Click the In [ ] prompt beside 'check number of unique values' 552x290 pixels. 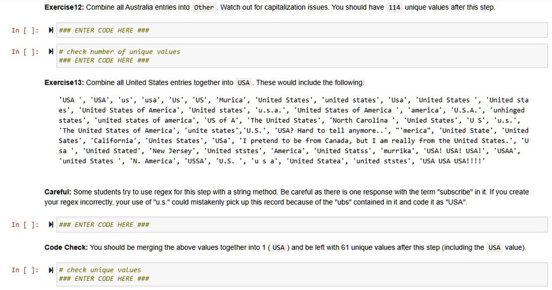pyautogui.click(x=25, y=52)
